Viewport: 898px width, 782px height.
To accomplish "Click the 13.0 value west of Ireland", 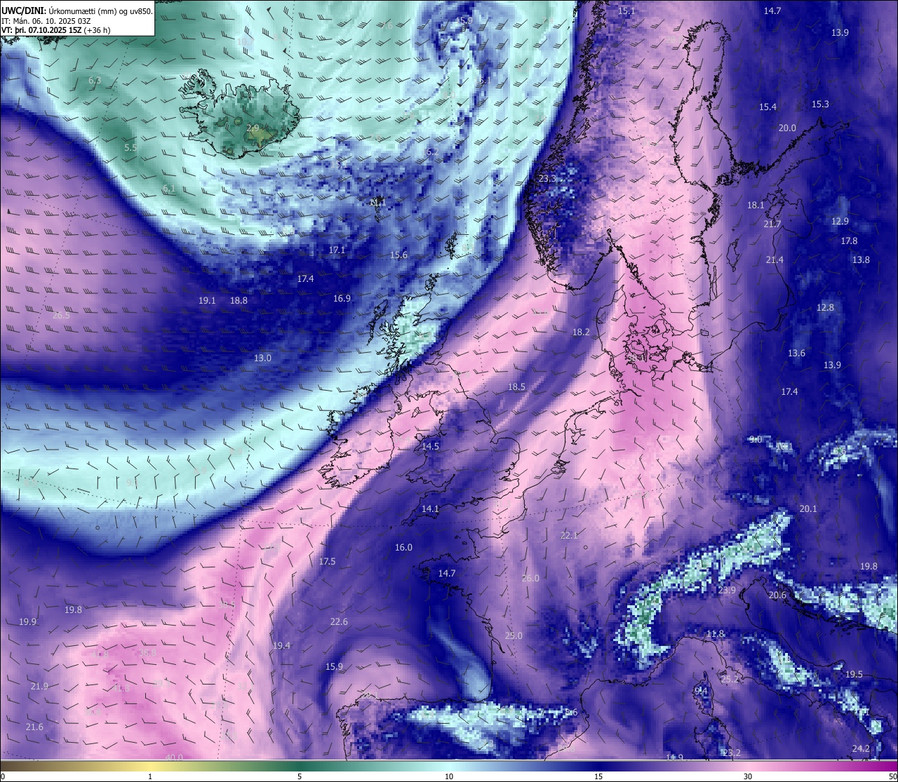I will pyautogui.click(x=262, y=358).
